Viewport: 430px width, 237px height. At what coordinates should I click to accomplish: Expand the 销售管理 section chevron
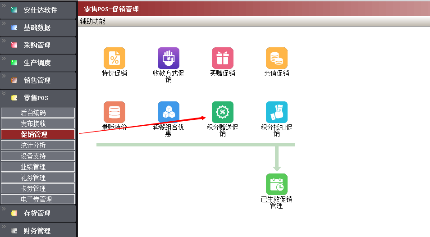[x=4, y=76]
